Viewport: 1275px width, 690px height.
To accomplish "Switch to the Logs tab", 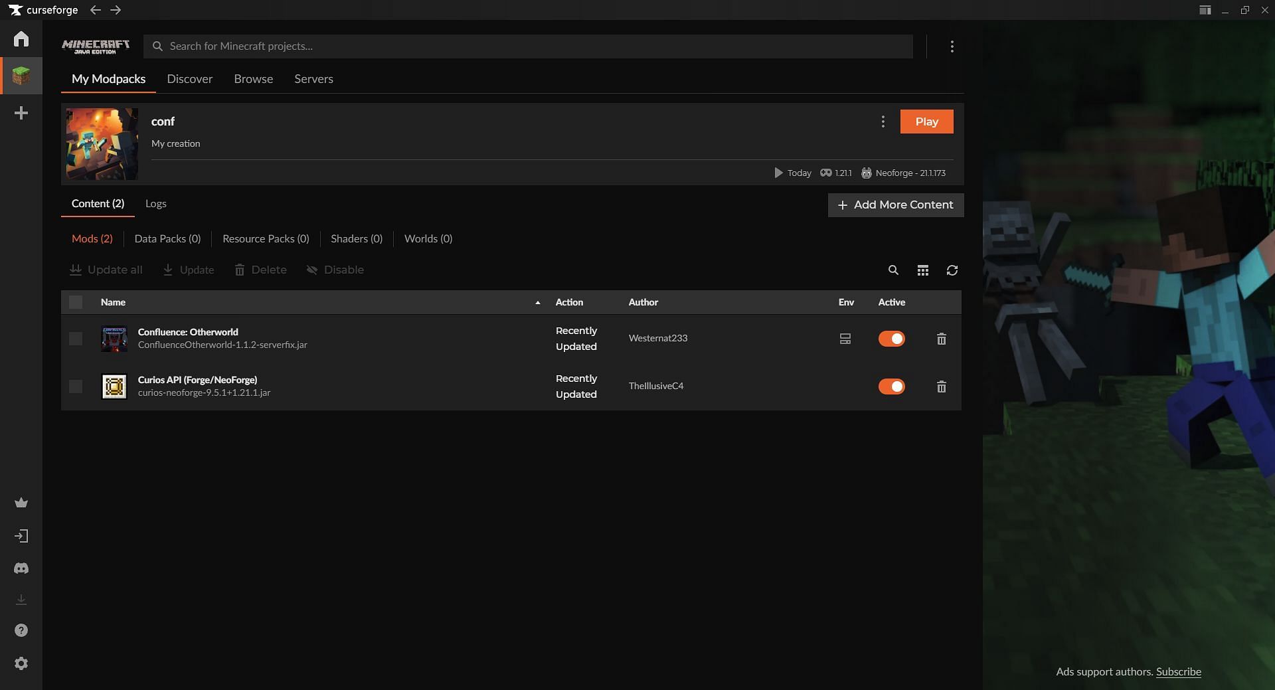I will [x=155, y=204].
